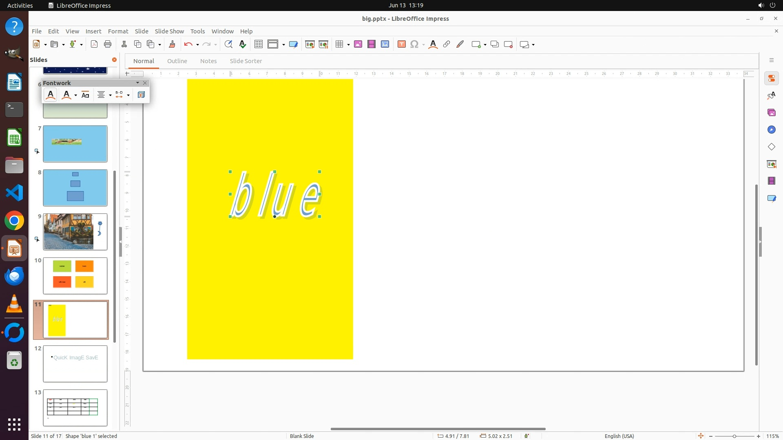The height and width of the screenshot is (440, 783).
Task: Click the Insert Image icon
Action: pyautogui.click(x=358, y=44)
